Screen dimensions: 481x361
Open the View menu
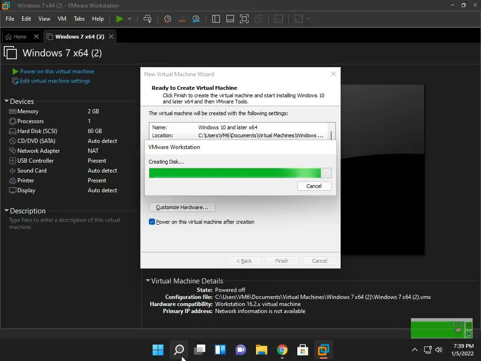(44, 19)
